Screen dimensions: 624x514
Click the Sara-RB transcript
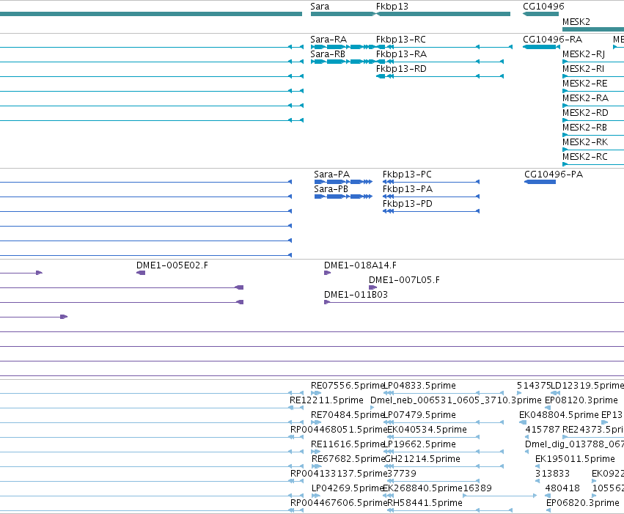tap(342, 62)
